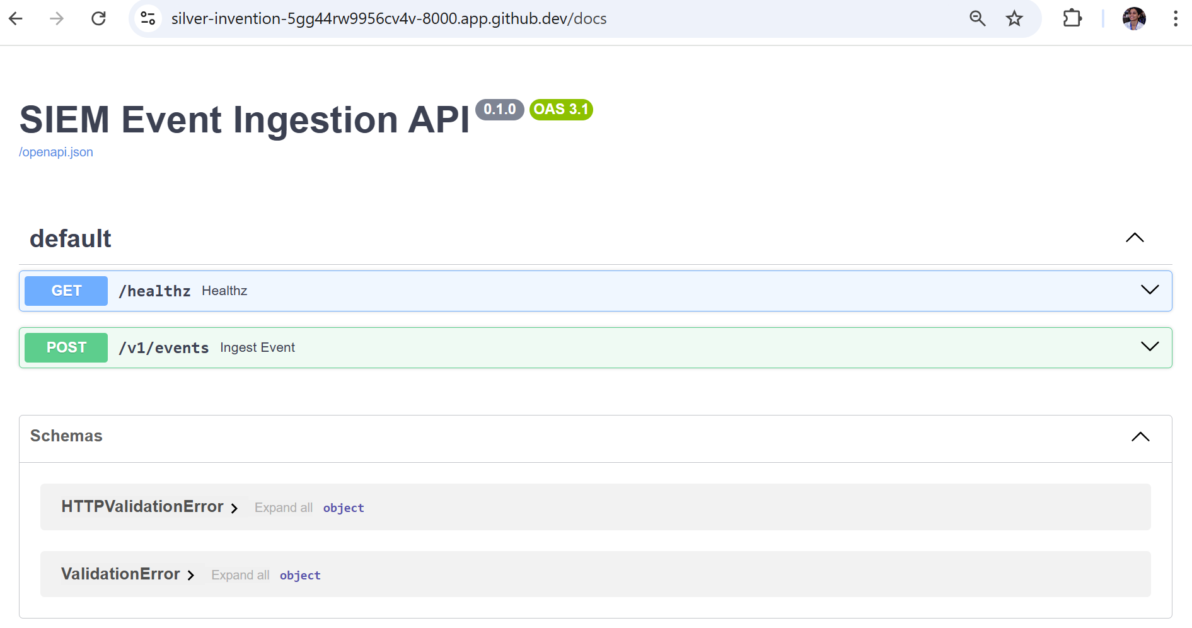This screenshot has width=1192, height=628.
Task: Expand the ValidationError schema arrow
Action: click(x=191, y=576)
